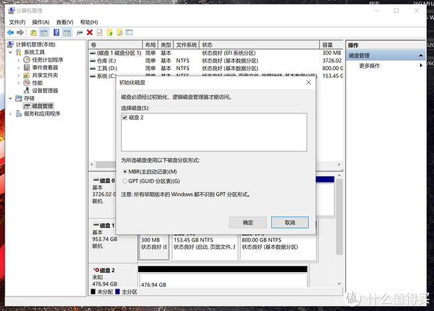Screen dimensions: 434x311
Task: Open 设备管理器 in the tree
Action: 45,91
